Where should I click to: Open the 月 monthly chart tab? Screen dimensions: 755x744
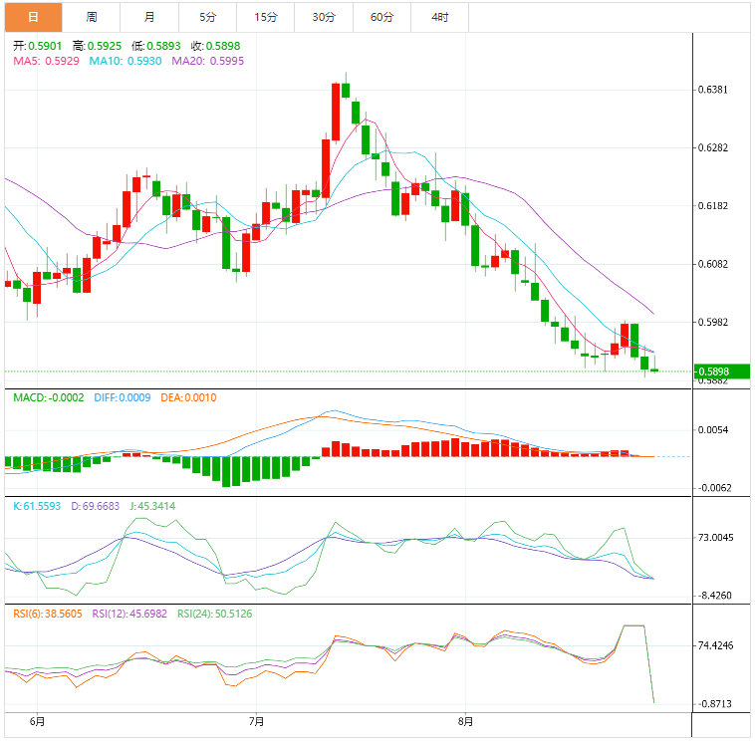click(x=149, y=17)
